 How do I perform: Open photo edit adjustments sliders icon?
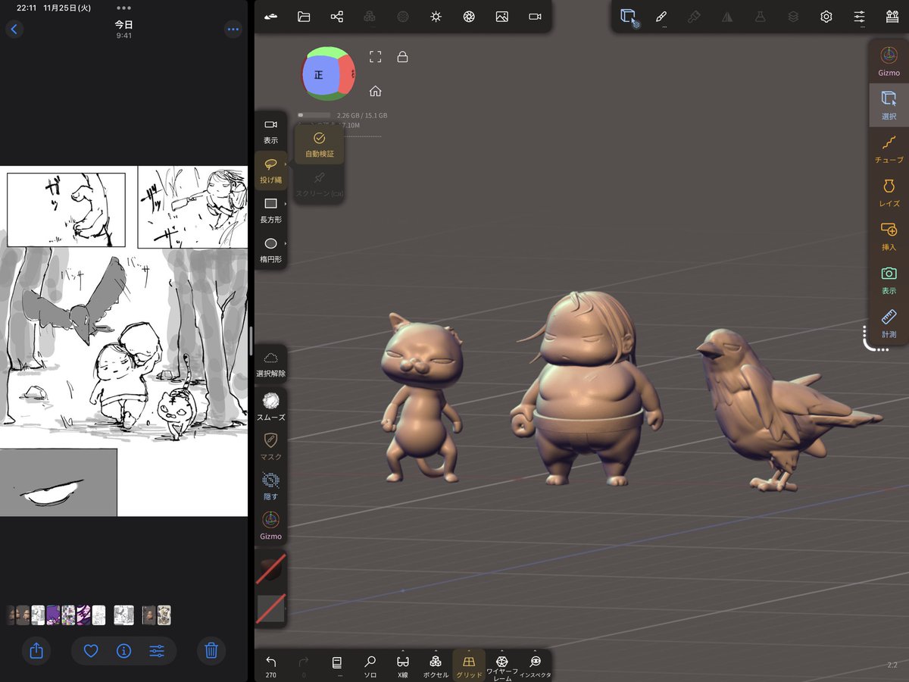coord(157,650)
